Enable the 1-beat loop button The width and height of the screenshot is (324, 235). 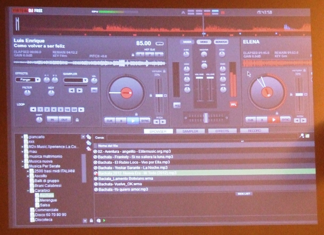click(x=40, y=109)
